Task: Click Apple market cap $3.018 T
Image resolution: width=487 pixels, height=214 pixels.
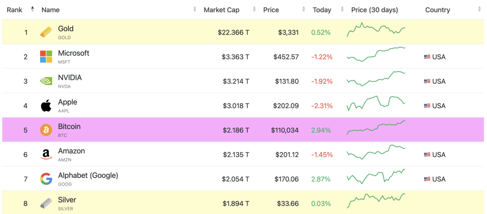Action: [235, 106]
